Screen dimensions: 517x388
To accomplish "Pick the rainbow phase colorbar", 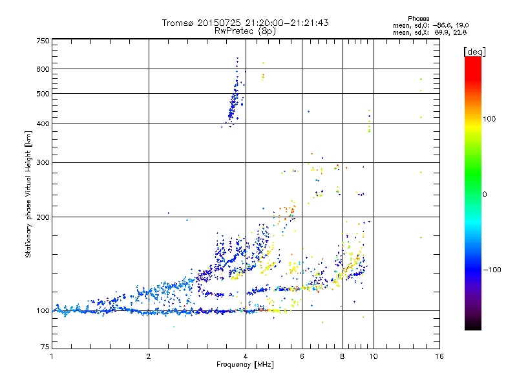I will [473, 193].
